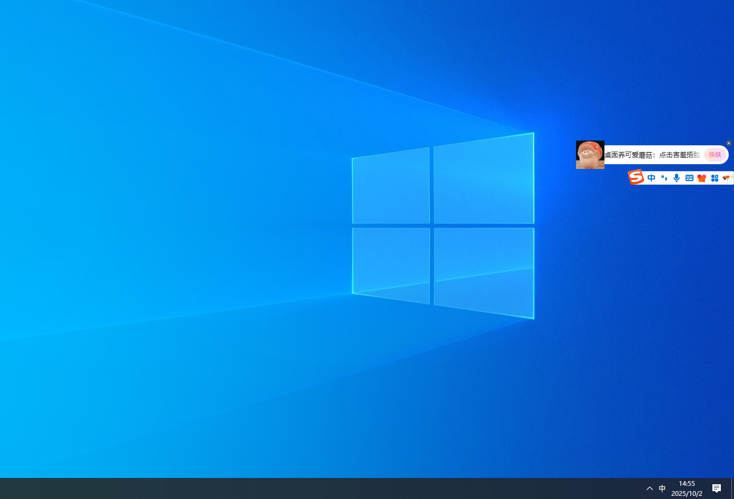Click the mushroom mascot icon on Sogou toolbar

coord(727,178)
